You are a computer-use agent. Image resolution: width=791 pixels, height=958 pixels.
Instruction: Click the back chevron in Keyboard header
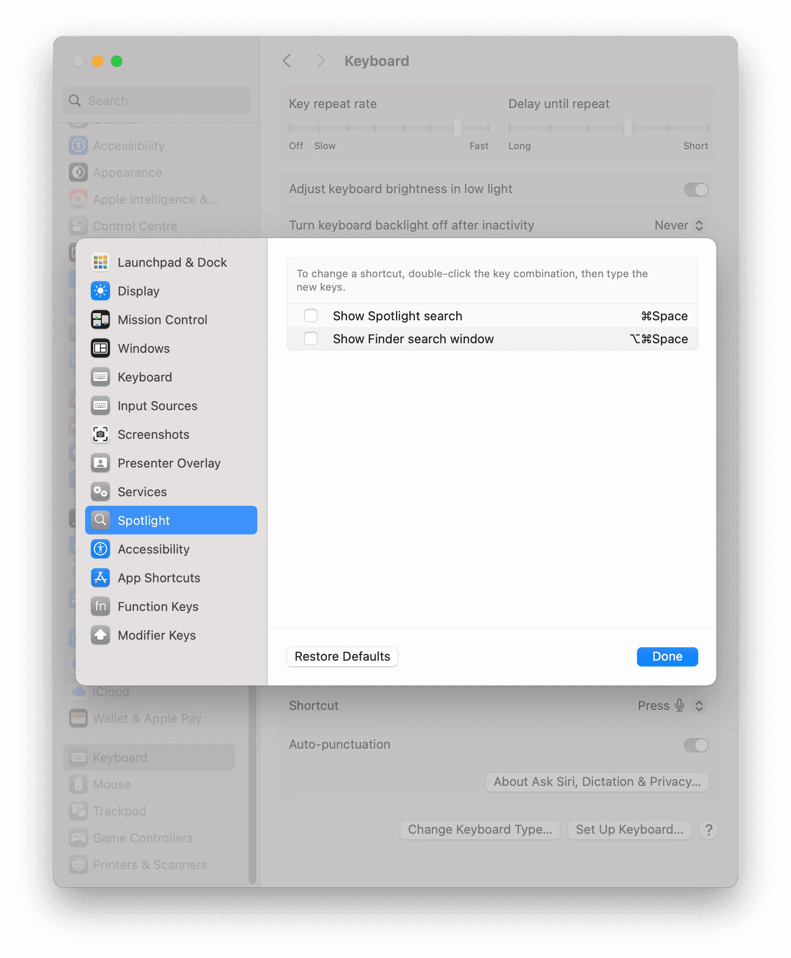(287, 61)
